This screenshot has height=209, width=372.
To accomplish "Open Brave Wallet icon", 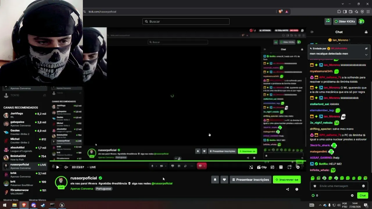I will coord(350,12).
